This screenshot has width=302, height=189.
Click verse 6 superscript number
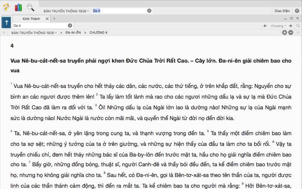[x=273, y=142]
